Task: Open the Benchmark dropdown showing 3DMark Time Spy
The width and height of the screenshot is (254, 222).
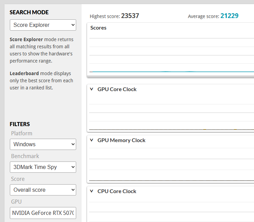Action: click(x=43, y=167)
